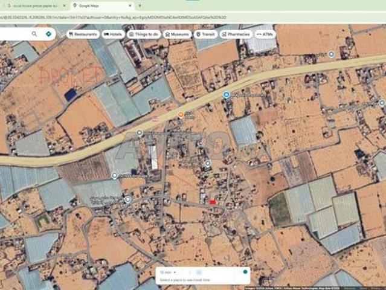Filter map by Restaurants
Screen dimensions: 386x290
(x=82, y=35)
